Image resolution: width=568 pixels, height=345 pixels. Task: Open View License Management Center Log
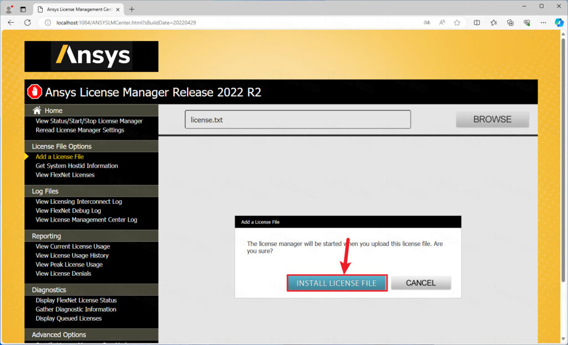(x=86, y=220)
